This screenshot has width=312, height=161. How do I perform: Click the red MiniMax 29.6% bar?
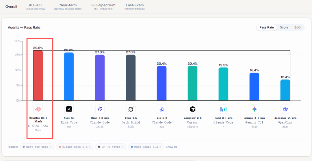38,75
